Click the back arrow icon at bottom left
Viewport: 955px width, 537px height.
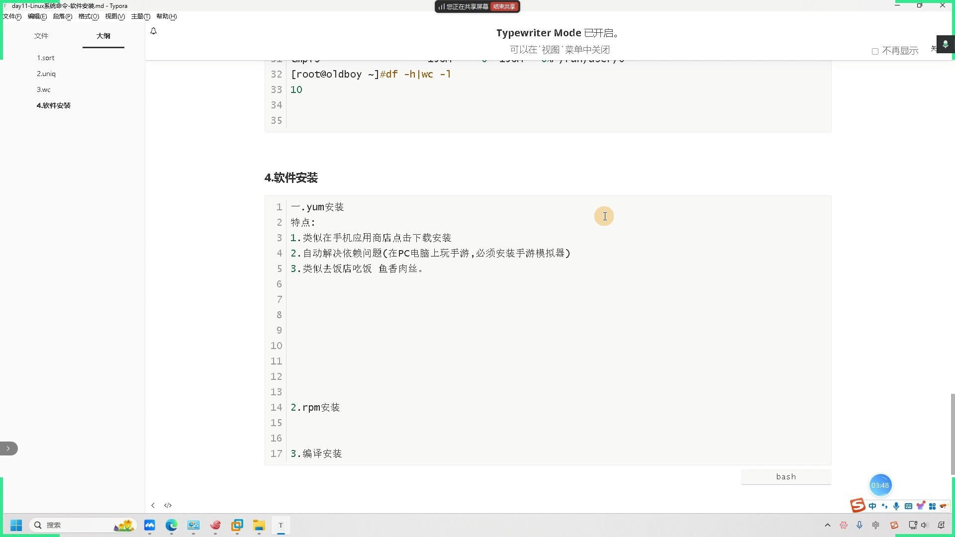coord(153,505)
